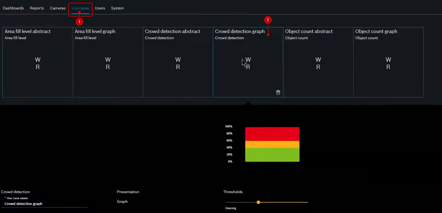Select the Area fill level abstract card
The width and height of the screenshot is (442, 213).
38,62
